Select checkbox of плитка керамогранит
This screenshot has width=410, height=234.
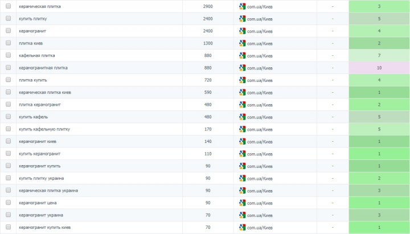(9, 104)
